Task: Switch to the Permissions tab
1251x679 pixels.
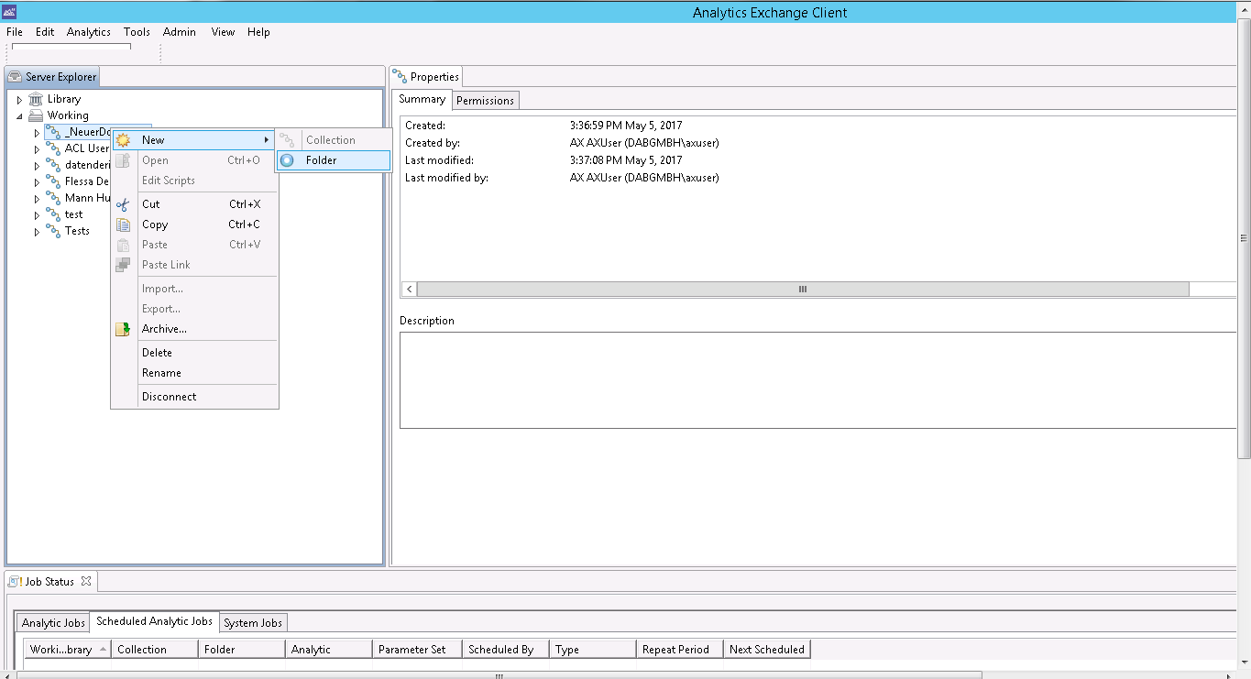Action: 485,101
